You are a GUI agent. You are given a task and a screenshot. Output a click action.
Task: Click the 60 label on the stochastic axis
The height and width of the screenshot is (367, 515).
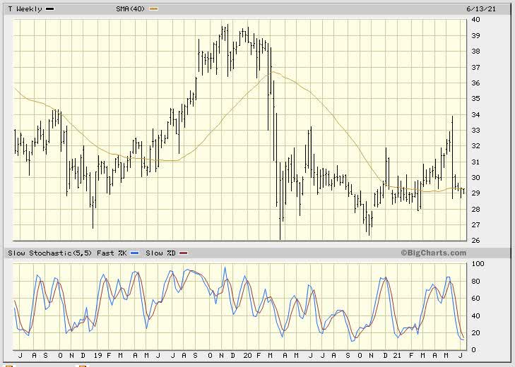(x=475, y=299)
